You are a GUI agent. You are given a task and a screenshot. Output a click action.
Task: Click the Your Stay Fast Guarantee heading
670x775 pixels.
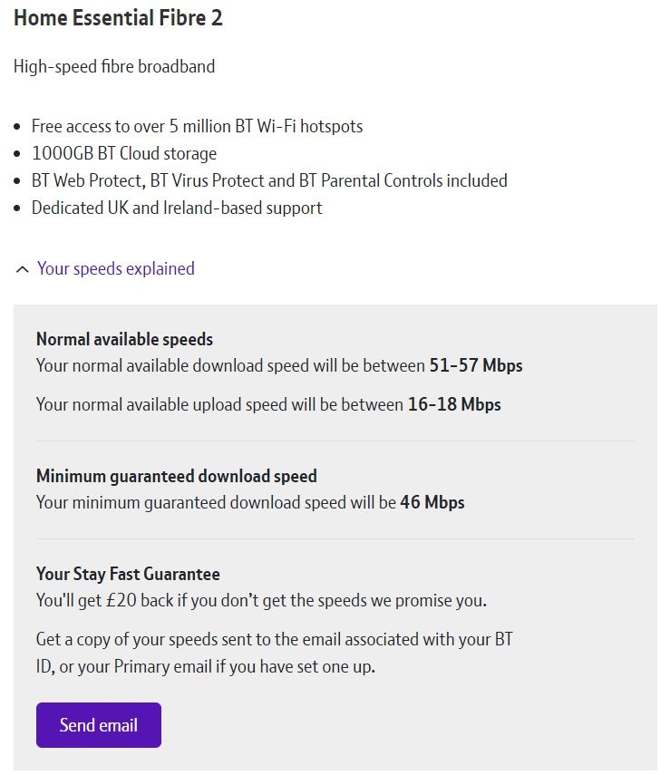coord(128,574)
